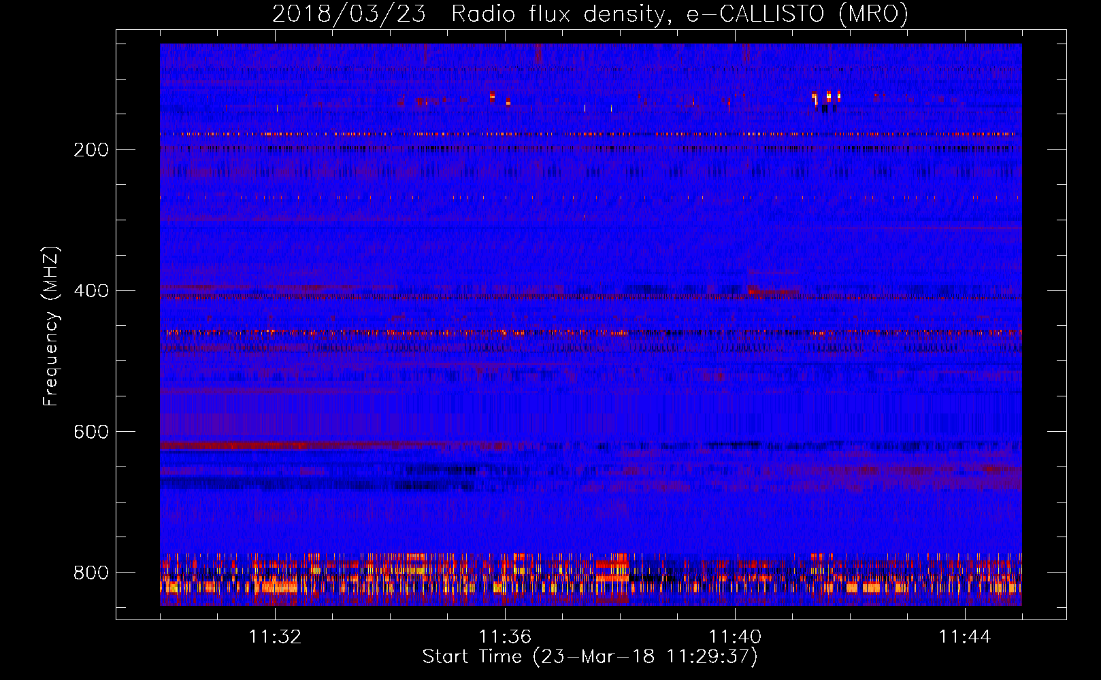The height and width of the screenshot is (680, 1101).
Task: Click the plot title with the date 2018/03/23
Action: 590,14
